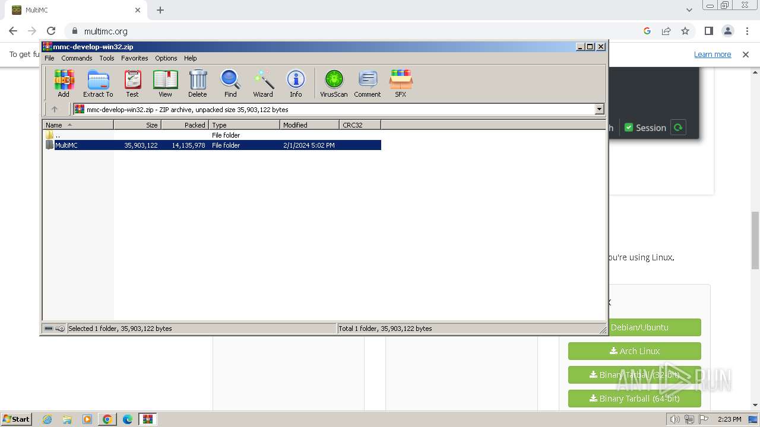760x427 pixels.
Task: Open File Explorer from taskbar
Action: pos(67,419)
